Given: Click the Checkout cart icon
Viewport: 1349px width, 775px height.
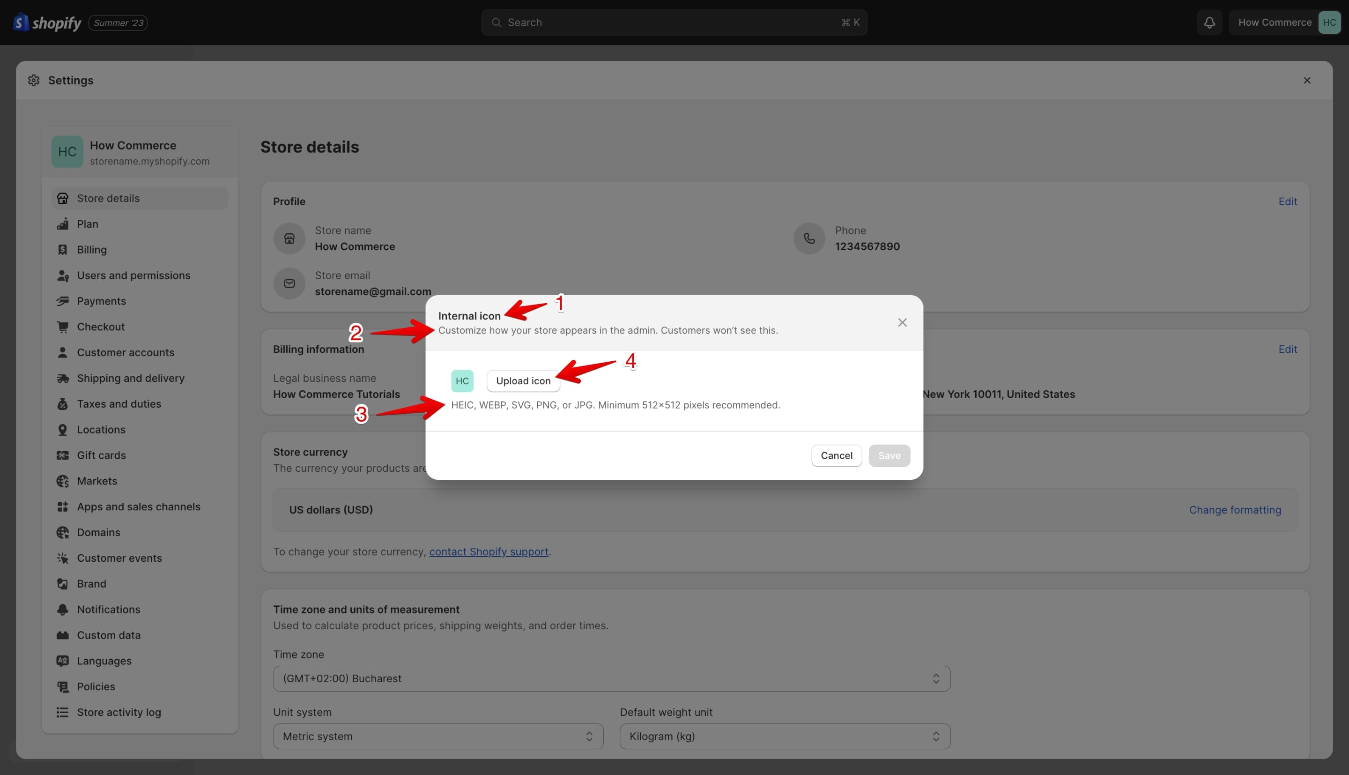Looking at the screenshot, I should pos(62,327).
